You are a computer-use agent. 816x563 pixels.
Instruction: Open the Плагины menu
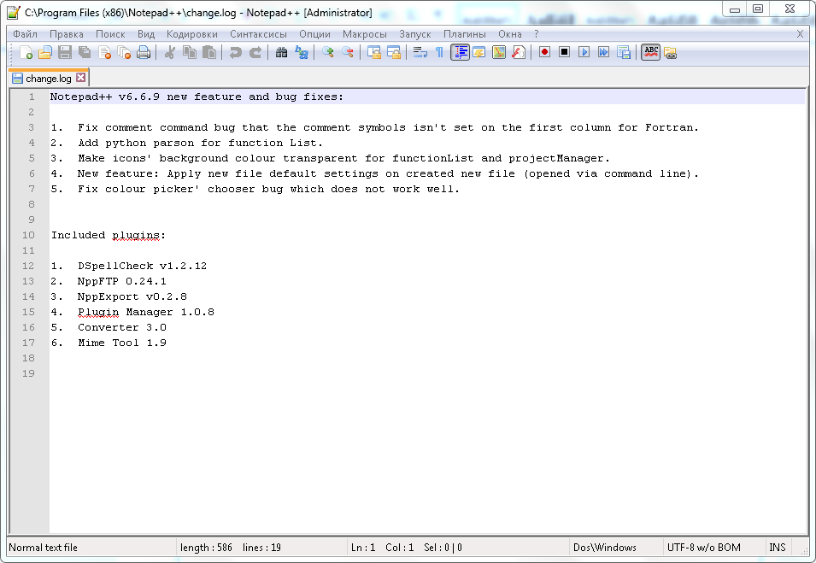pyautogui.click(x=465, y=34)
